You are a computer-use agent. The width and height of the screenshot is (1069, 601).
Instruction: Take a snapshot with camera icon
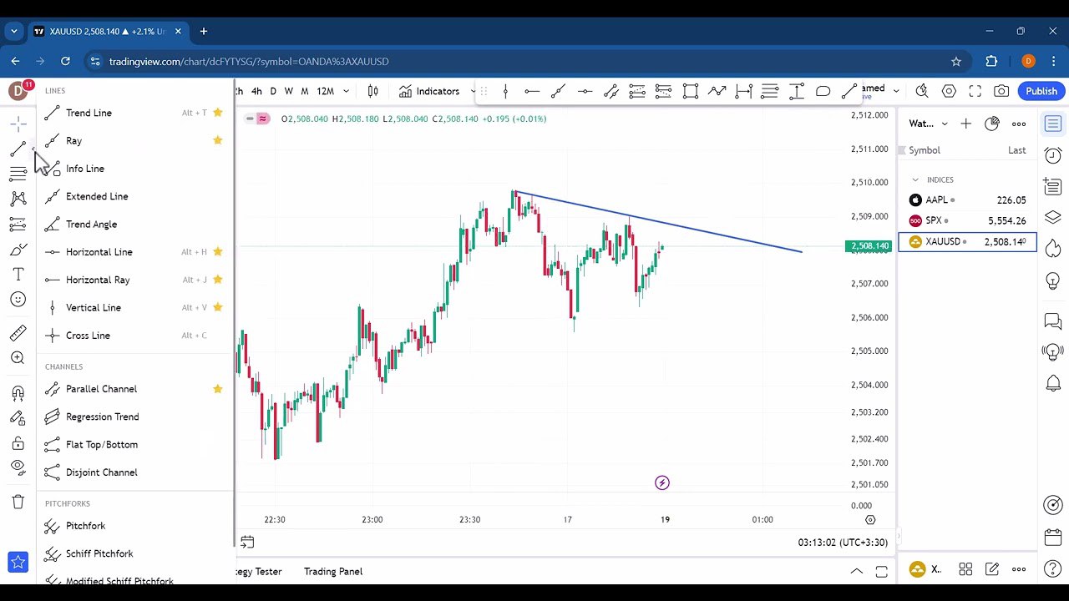(x=1001, y=91)
